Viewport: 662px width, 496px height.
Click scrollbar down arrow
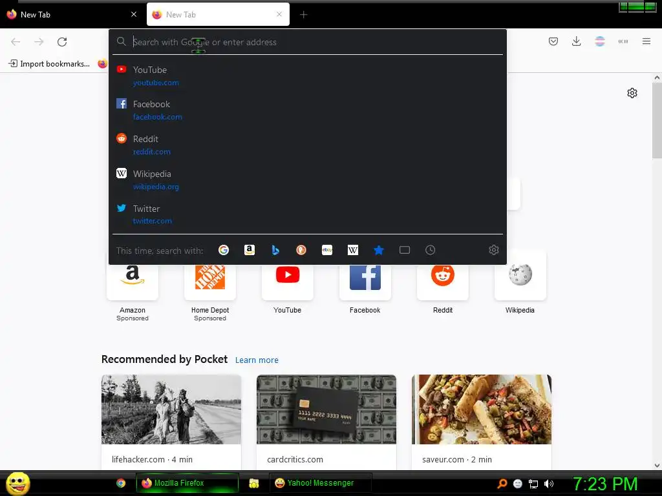point(657,465)
